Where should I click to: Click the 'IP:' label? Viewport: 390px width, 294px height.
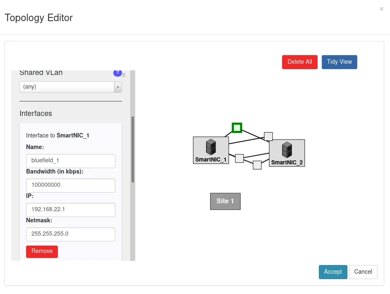click(30, 196)
